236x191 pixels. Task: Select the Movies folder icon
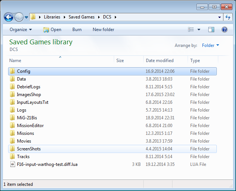click(12, 141)
